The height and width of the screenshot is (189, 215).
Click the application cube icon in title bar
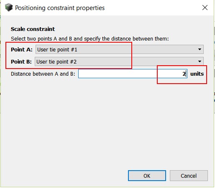[9, 8]
